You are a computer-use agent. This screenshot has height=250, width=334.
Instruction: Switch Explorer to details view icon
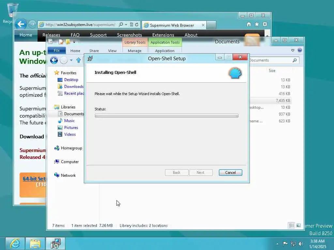tap(291, 225)
